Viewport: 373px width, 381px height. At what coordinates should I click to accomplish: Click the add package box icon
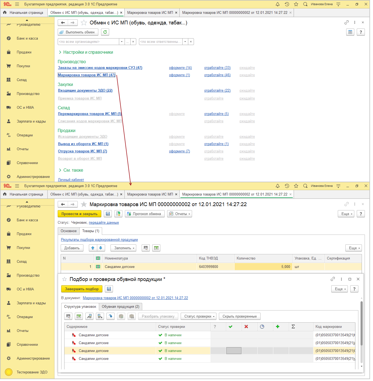click(x=121, y=316)
